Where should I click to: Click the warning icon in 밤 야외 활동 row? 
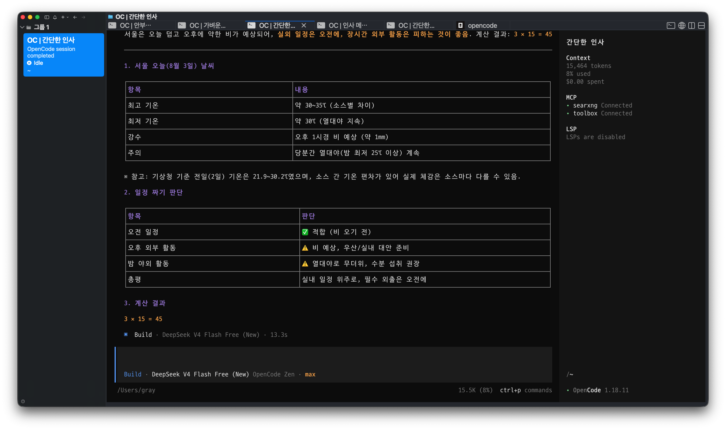(305, 264)
